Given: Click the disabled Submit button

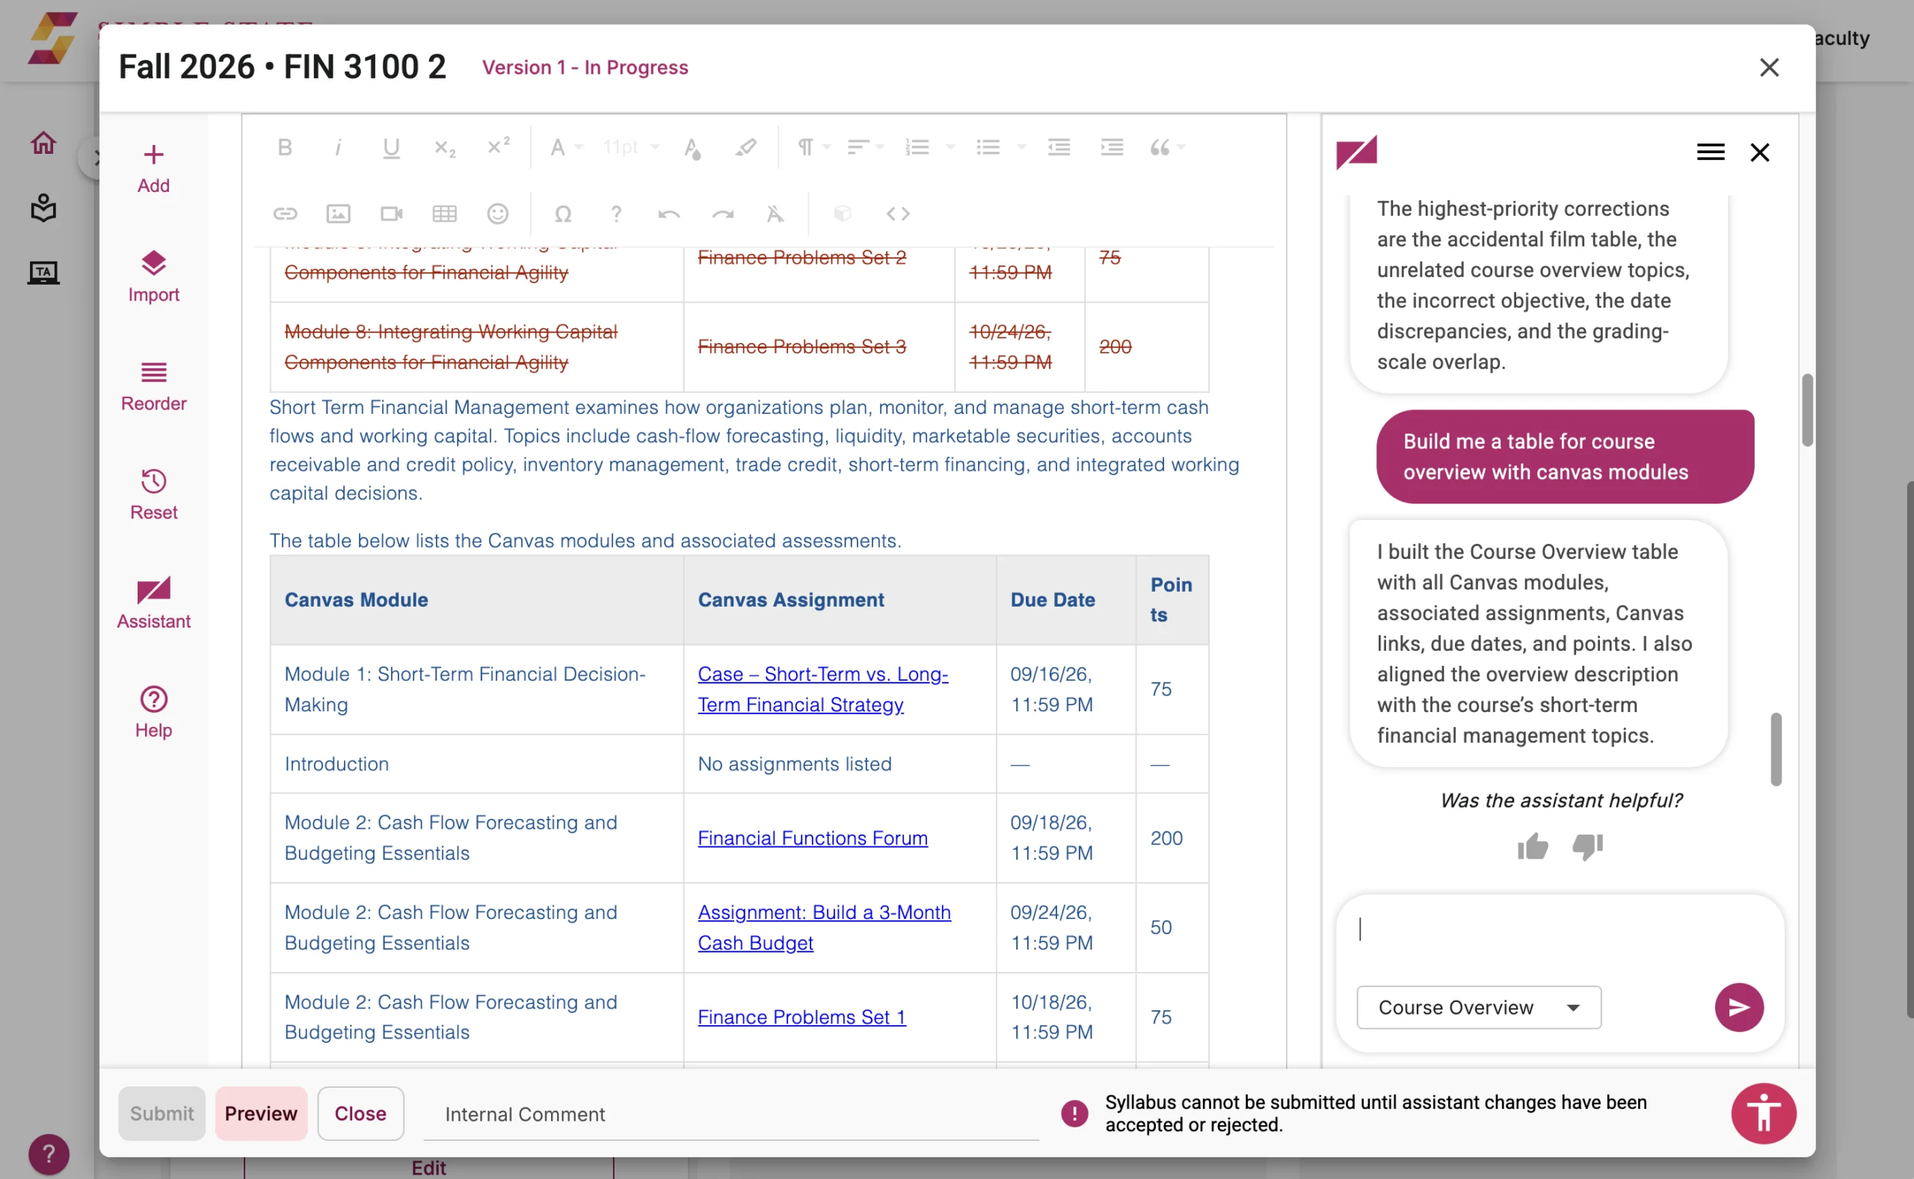Looking at the screenshot, I should pyautogui.click(x=161, y=1113).
